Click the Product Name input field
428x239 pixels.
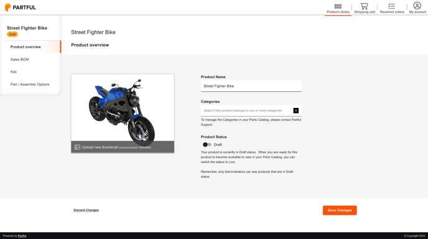(x=251, y=86)
